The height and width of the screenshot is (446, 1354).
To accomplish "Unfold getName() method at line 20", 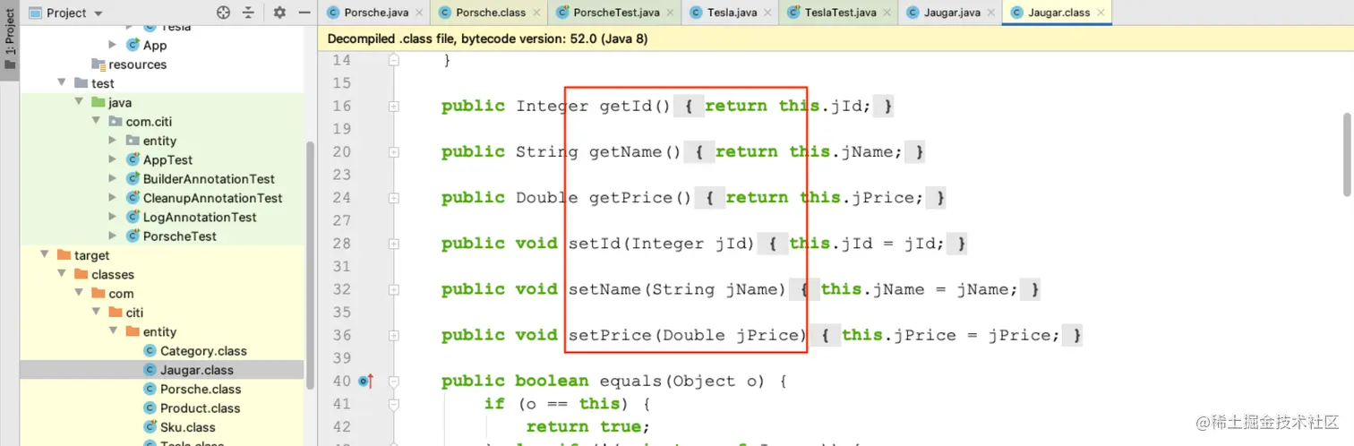I will point(394,152).
